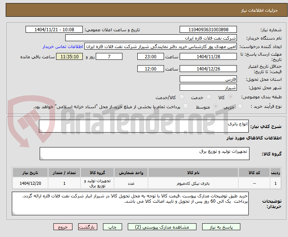Click the row number cell in the battery row
Image resolution: width=288 pixels, height=237 pixels.
pos(275,183)
